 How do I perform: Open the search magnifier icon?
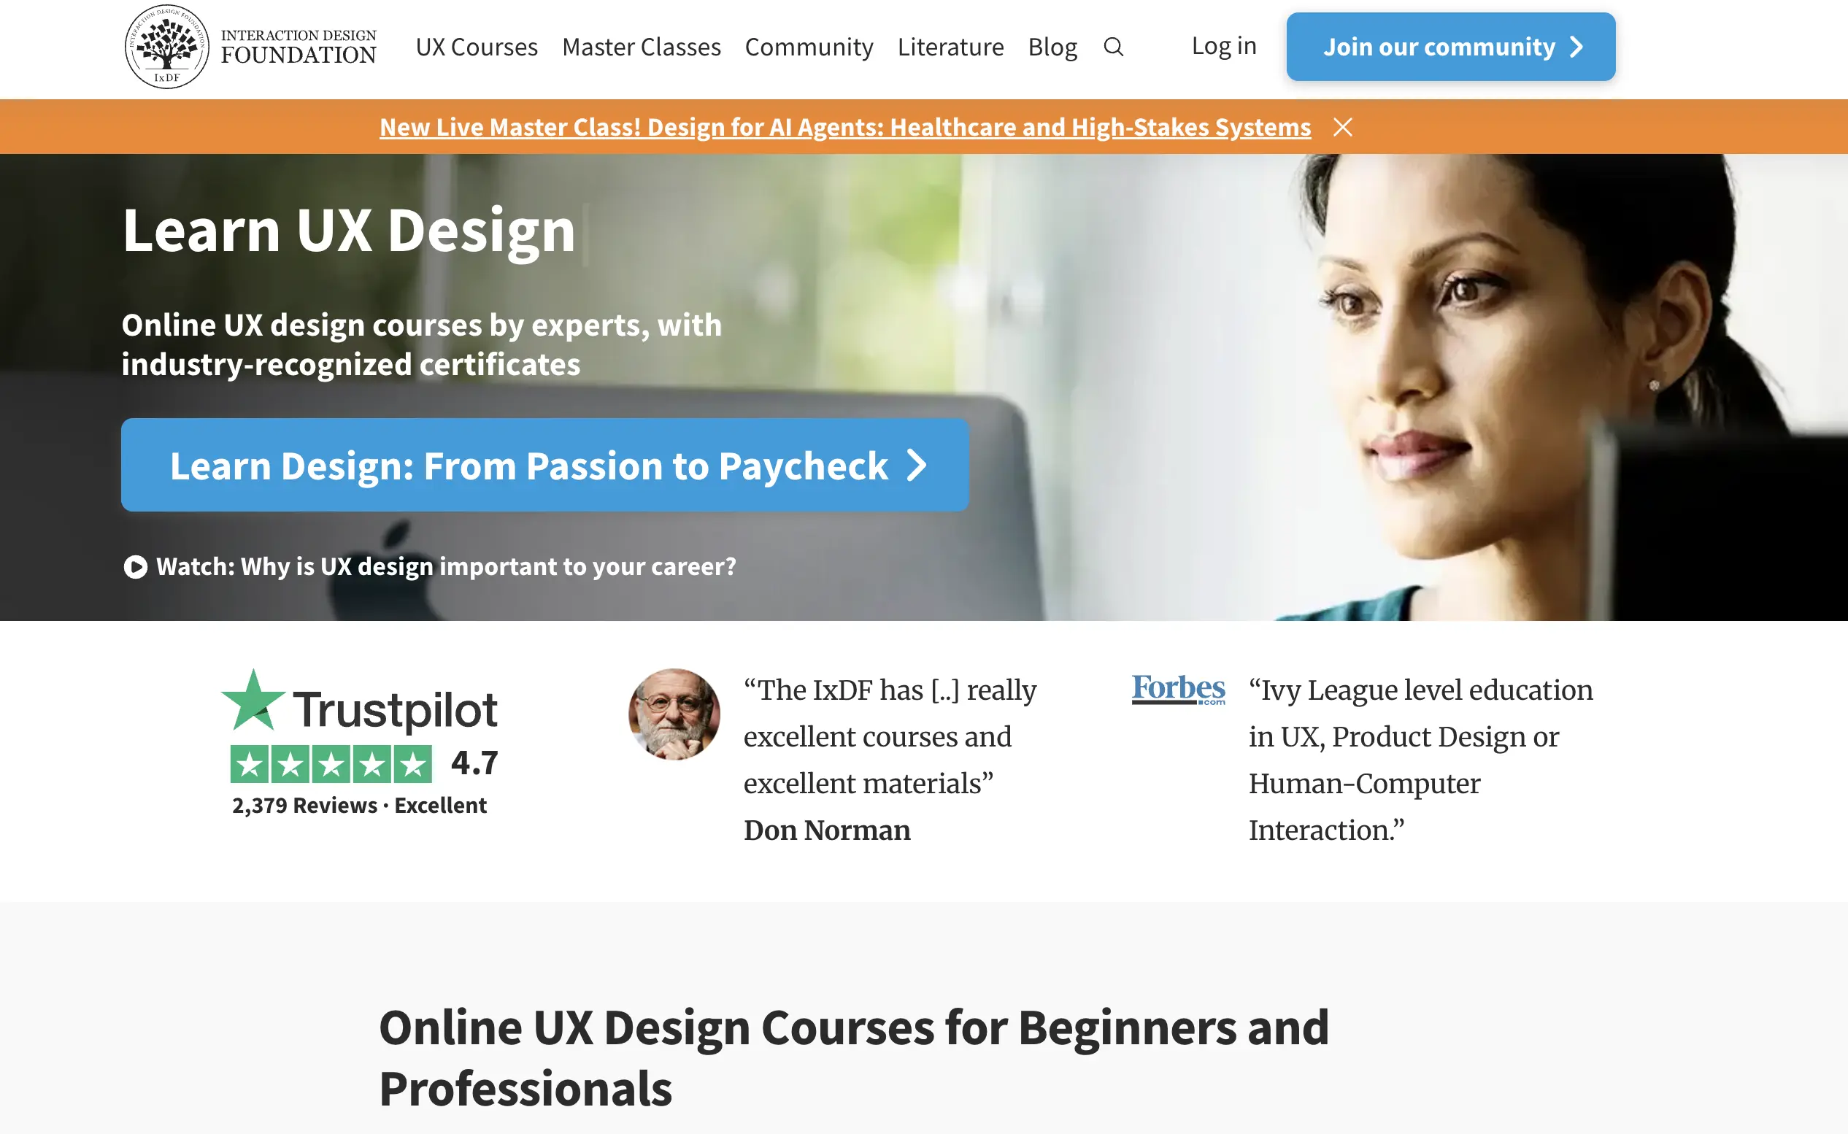[x=1113, y=47]
